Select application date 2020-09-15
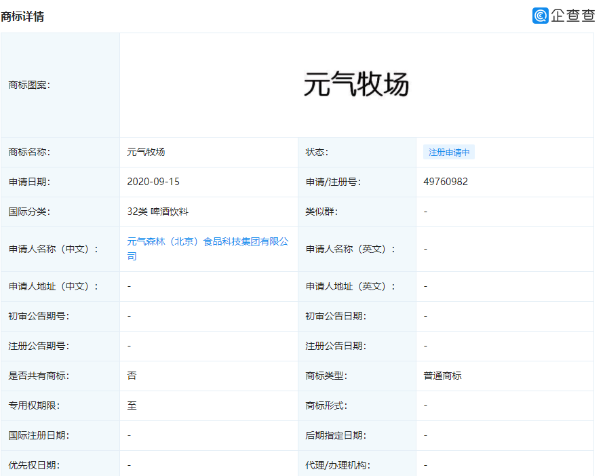 pyautogui.click(x=153, y=182)
